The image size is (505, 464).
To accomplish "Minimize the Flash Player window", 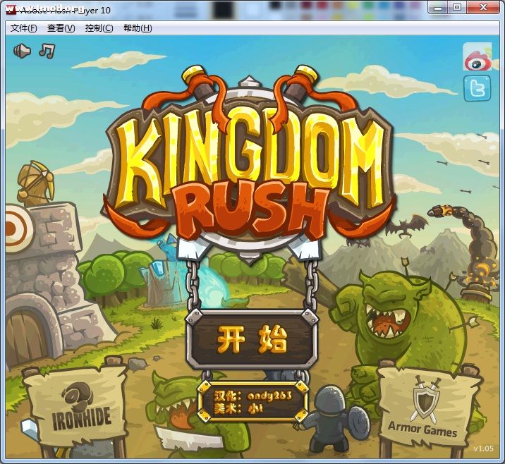I will coord(438,8).
